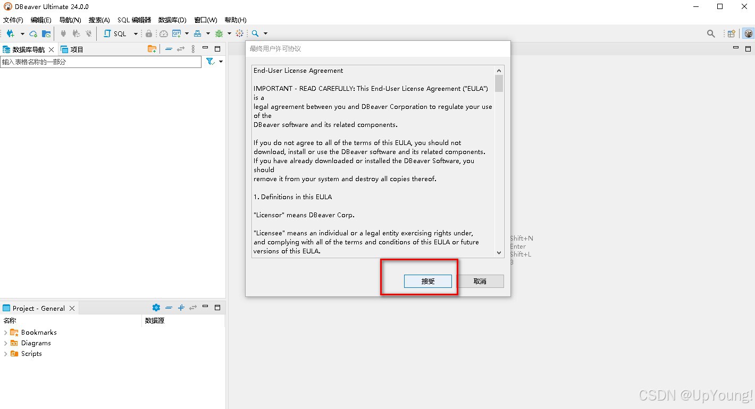755x409 pixels.
Task: Click the New Database Connection plug icon
Action: [x=10, y=33]
